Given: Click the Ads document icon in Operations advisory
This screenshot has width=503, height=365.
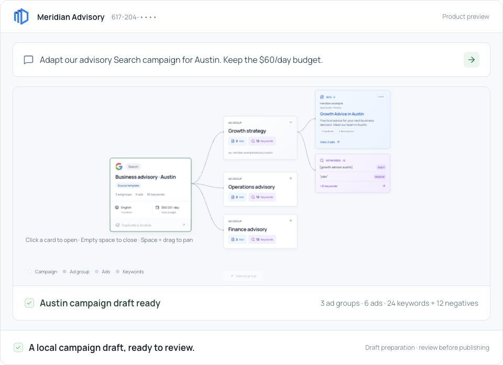Looking at the screenshot, I should pyautogui.click(x=233, y=197).
